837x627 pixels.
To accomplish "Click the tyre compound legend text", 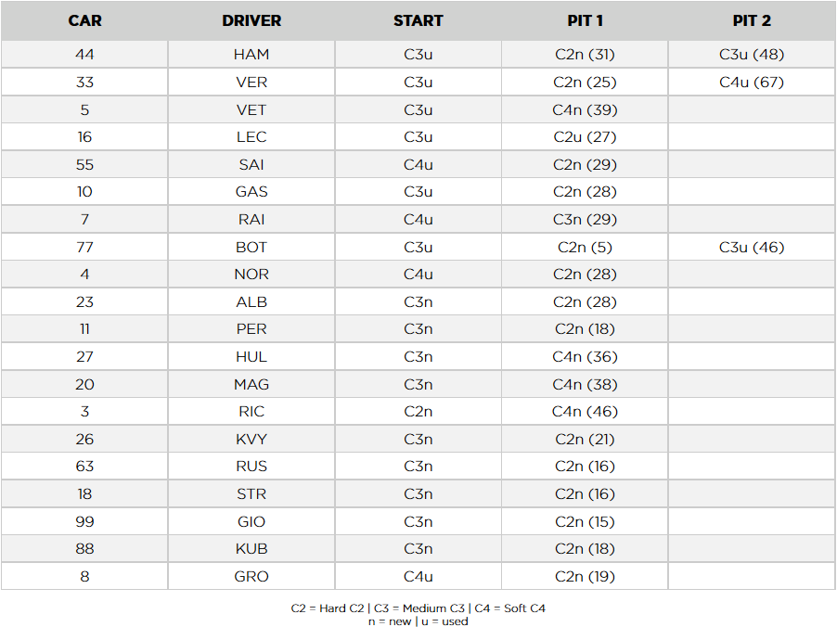I will tap(418, 608).
